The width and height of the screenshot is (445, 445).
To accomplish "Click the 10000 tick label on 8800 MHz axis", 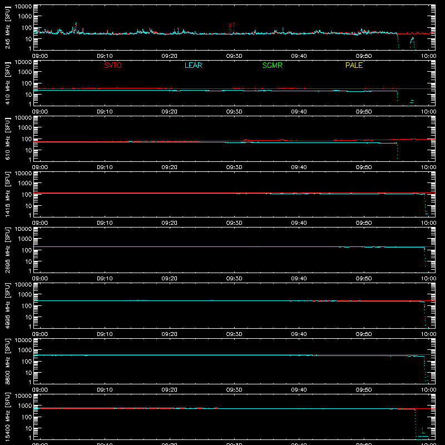I will [x=23, y=340].
